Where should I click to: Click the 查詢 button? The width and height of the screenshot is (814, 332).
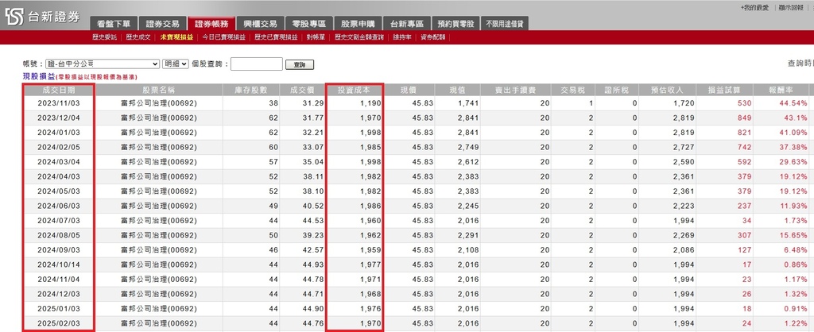[x=300, y=65]
